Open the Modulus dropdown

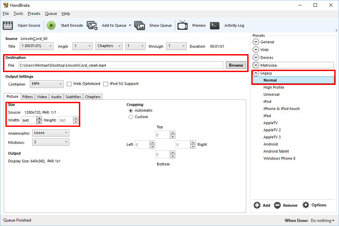point(51,142)
